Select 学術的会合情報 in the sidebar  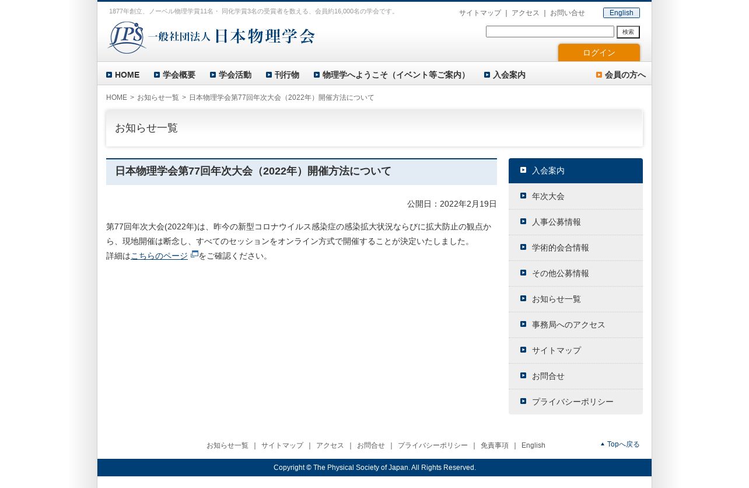pos(576,248)
